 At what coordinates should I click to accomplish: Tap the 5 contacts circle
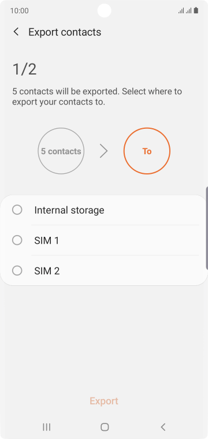[61, 151]
